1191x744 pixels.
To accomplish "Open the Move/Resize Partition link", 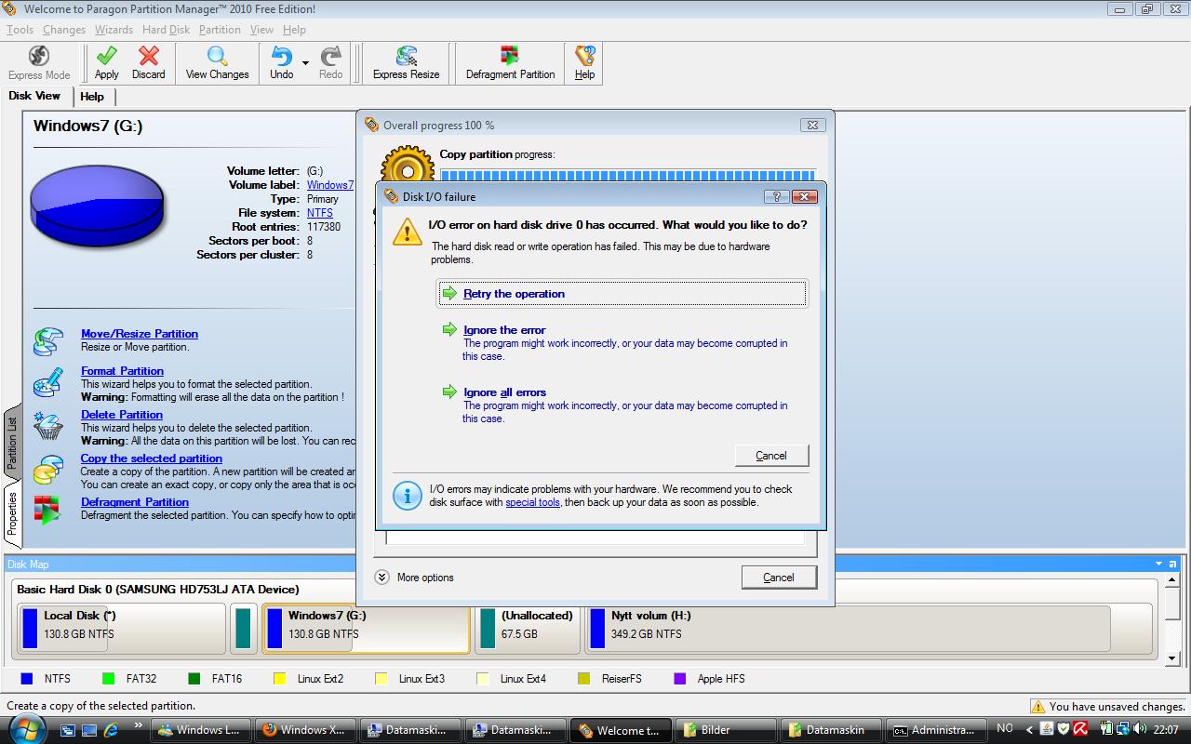I will coord(140,334).
